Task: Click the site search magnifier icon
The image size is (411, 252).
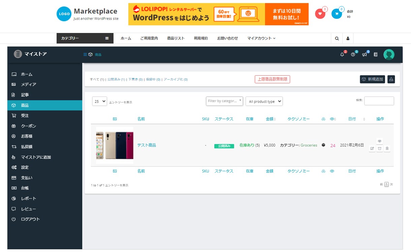Action: pos(337,38)
